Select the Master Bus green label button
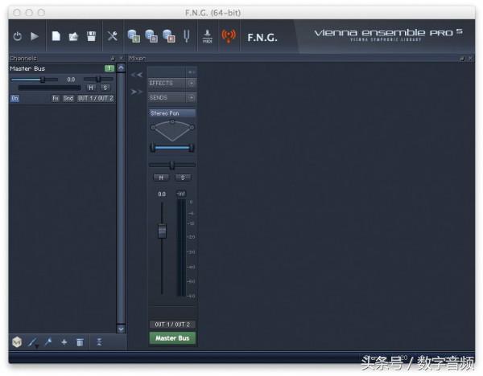Viewport: 483px width, 376px height. (172, 338)
